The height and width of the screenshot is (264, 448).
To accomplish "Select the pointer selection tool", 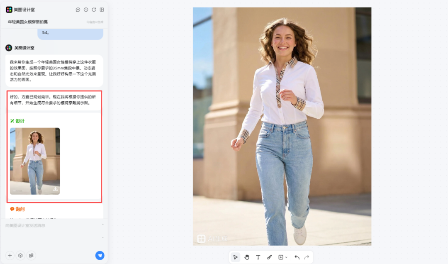I will pyautogui.click(x=235, y=257).
